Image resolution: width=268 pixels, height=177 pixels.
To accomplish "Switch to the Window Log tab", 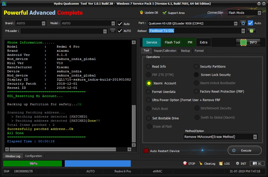I will [13, 156].
